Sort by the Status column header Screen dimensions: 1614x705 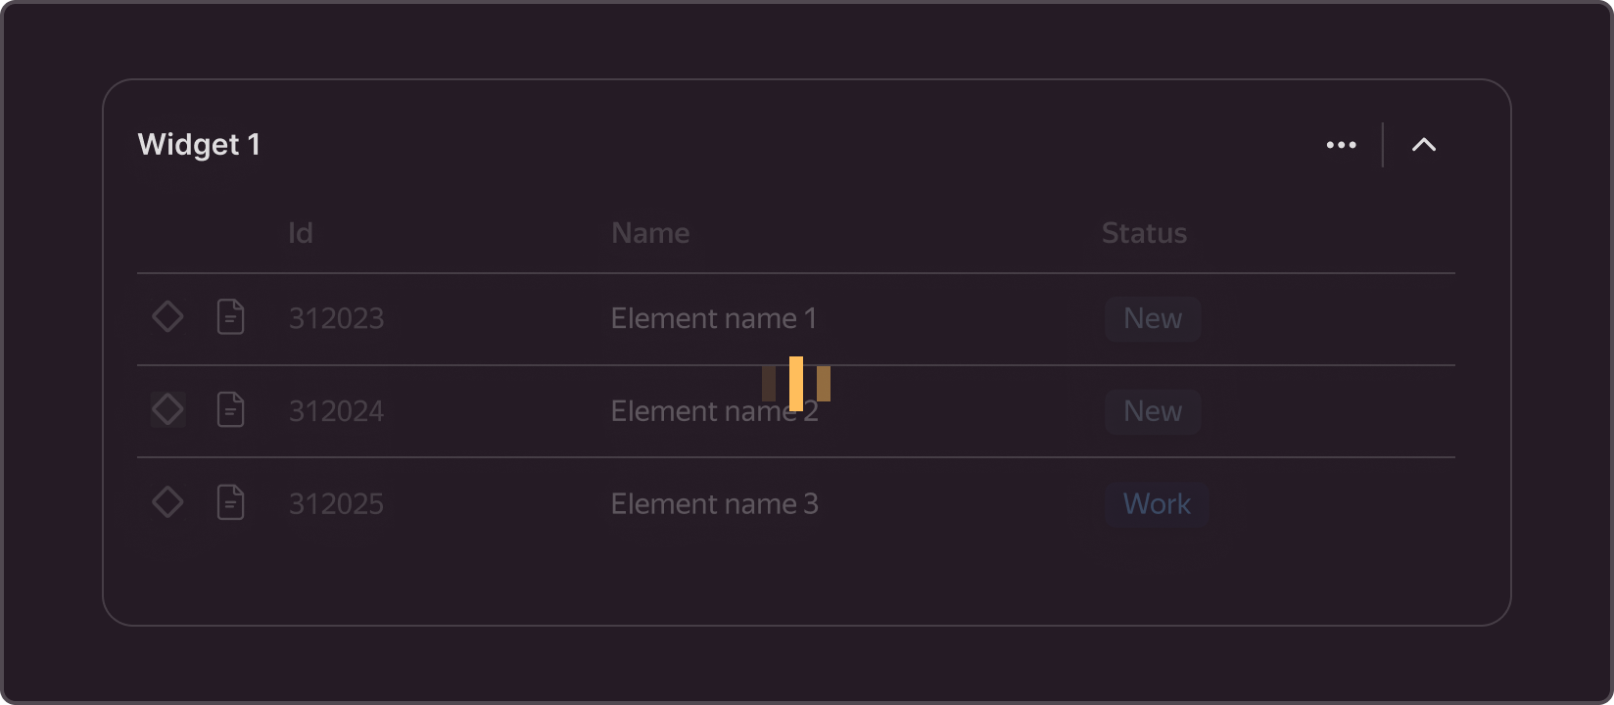pyautogui.click(x=1144, y=233)
